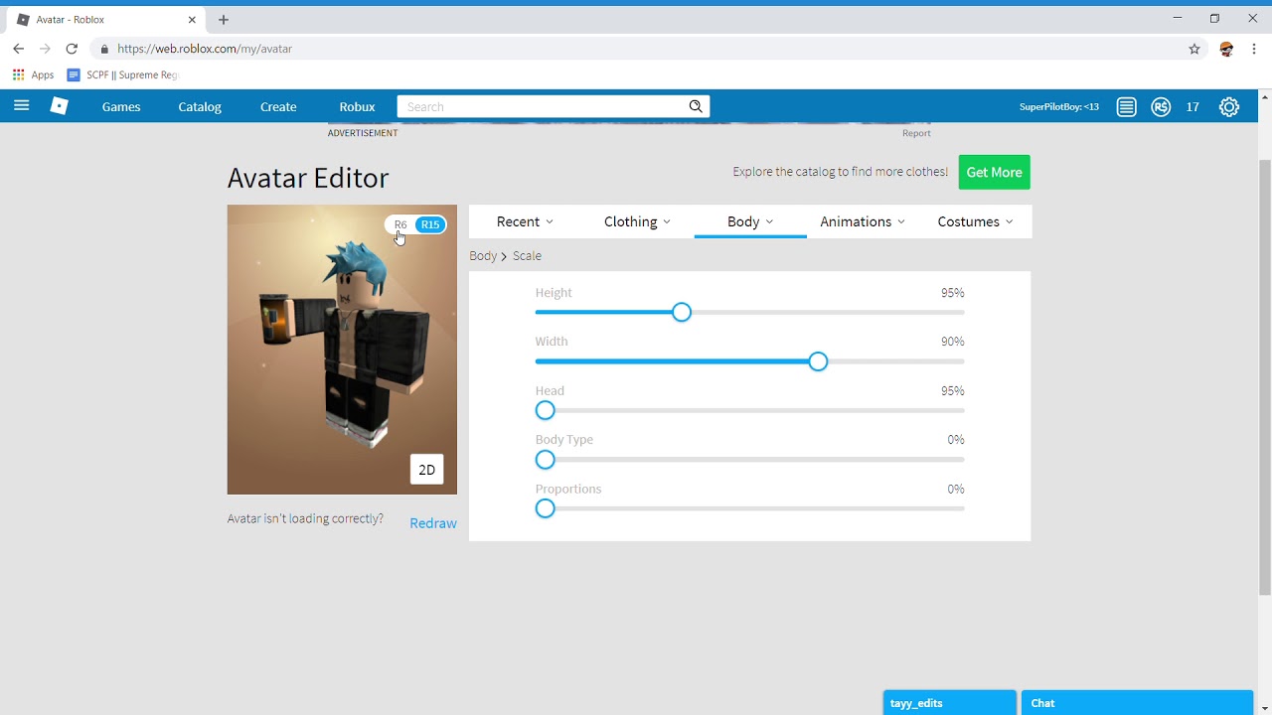This screenshot has width=1272, height=715.
Task: Open the notifications feed icon
Action: tap(1126, 107)
